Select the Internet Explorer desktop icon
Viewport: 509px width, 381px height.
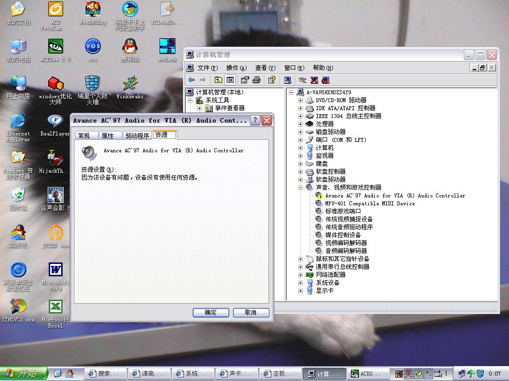coord(18,127)
